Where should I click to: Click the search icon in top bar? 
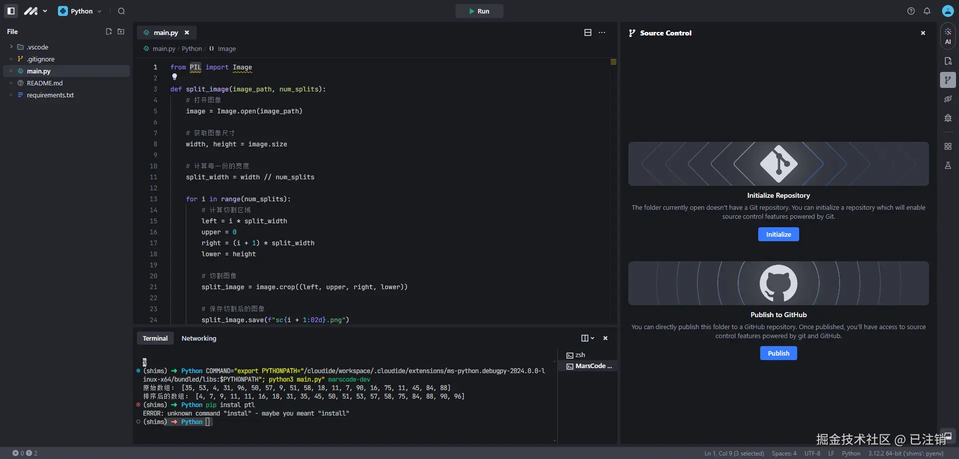pos(121,11)
